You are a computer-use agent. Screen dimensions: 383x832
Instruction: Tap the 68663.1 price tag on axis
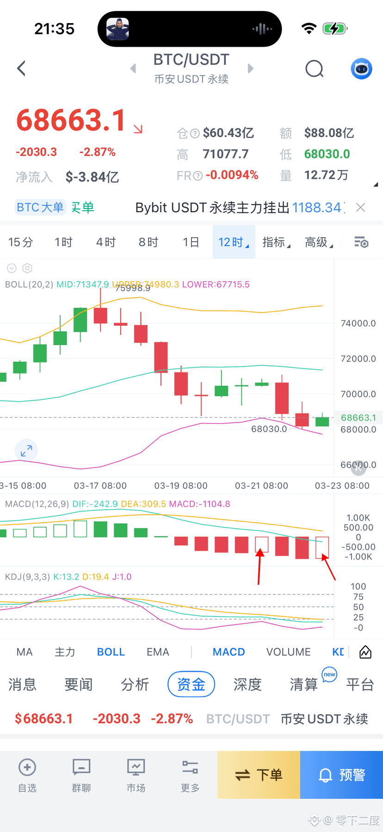coord(358,418)
